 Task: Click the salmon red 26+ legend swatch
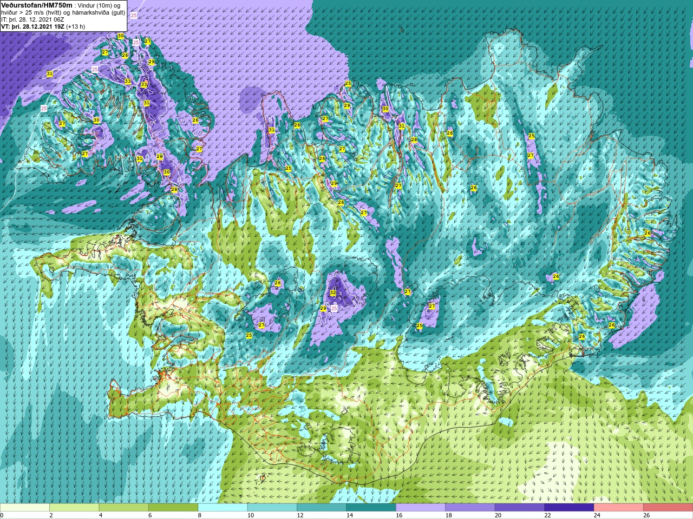coord(668,508)
